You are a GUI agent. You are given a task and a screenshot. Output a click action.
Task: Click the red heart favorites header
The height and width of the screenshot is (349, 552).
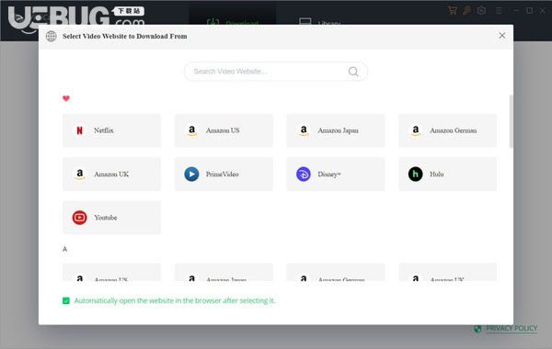[x=66, y=98]
